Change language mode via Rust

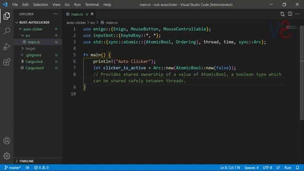pos(287,168)
